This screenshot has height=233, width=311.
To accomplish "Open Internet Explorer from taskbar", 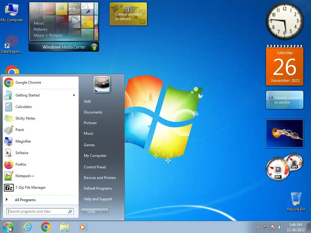I will (27, 227).
